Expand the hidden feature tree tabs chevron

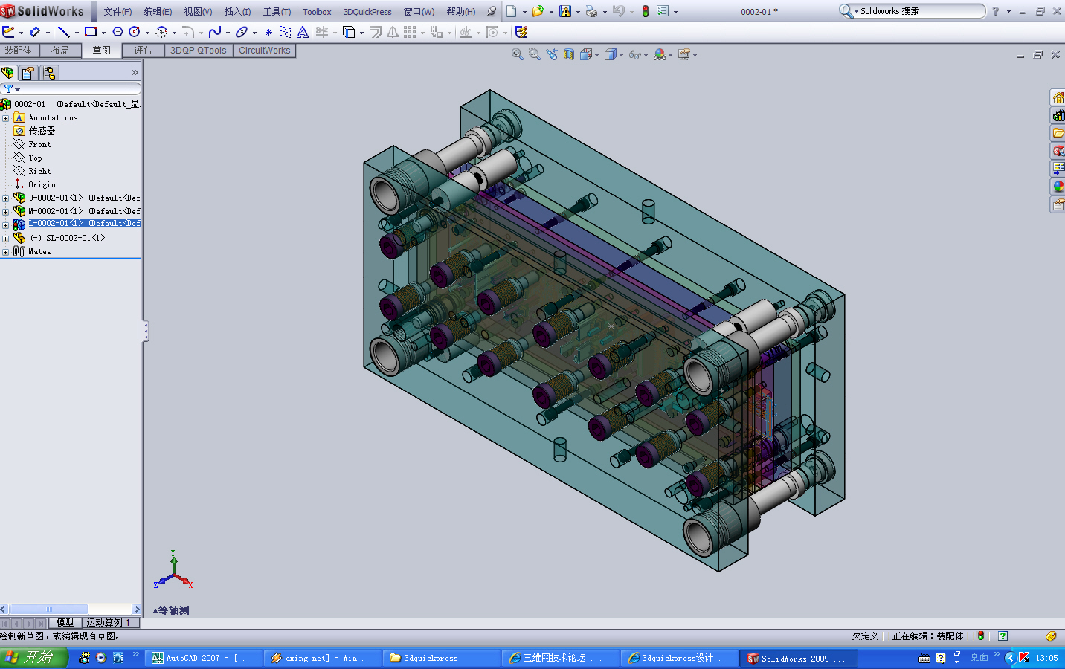135,73
